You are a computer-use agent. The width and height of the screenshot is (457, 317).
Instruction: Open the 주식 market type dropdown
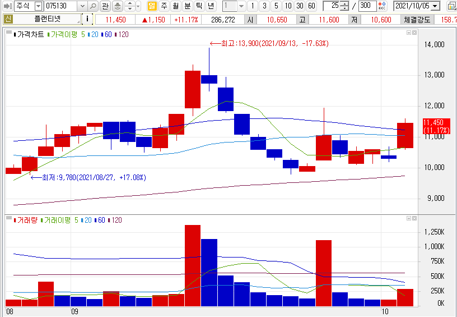click(38, 6)
